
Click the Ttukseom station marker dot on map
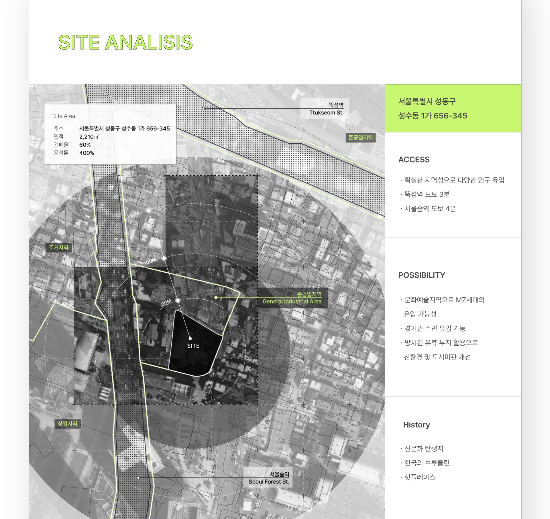203,108
